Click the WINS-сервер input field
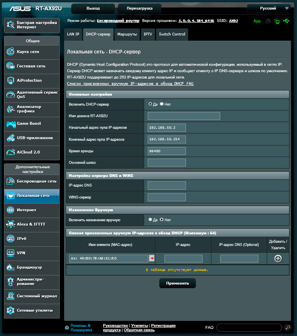Image resolution: width=297 pixels, height=336 pixels. (x=167, y=197)
